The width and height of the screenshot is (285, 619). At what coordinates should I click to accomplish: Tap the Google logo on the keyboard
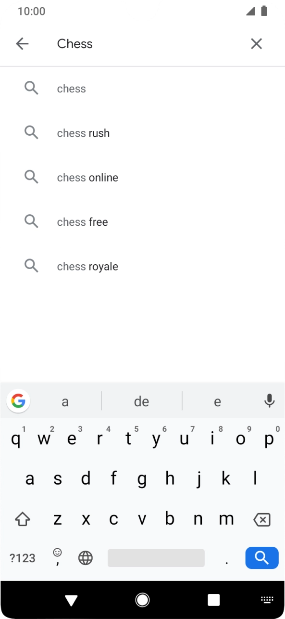(x=18, y=400)
